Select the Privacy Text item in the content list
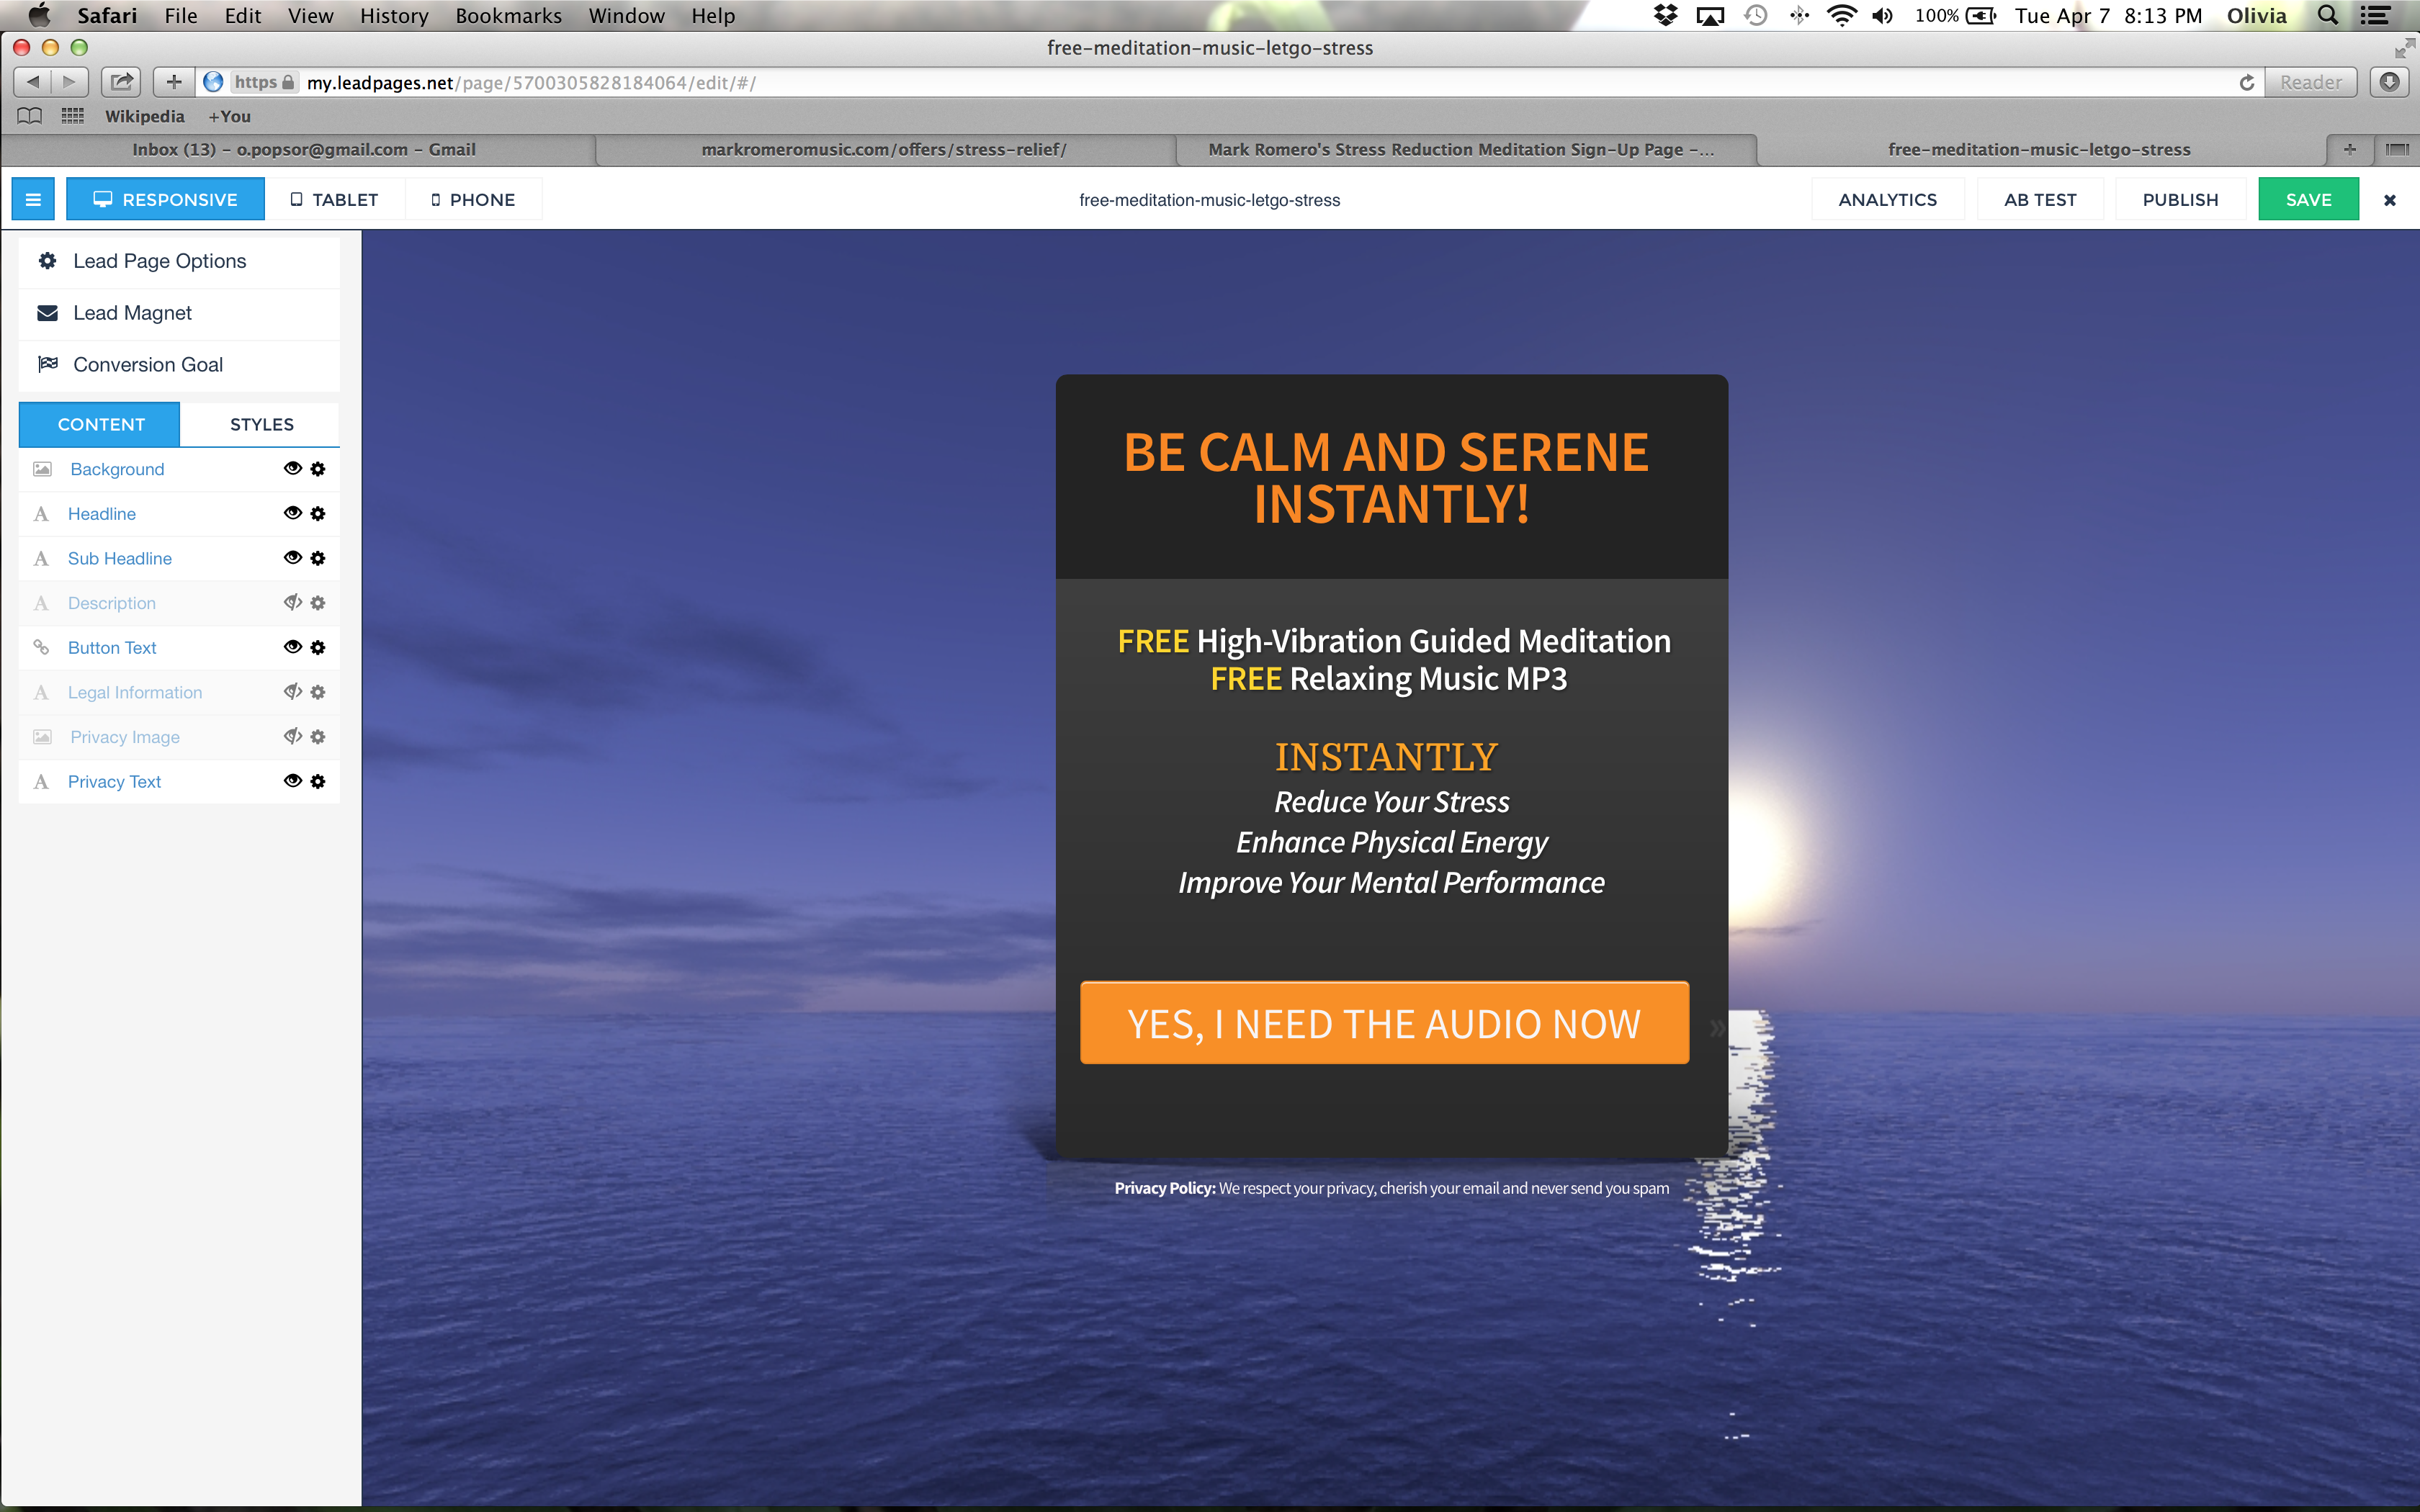 114,782
